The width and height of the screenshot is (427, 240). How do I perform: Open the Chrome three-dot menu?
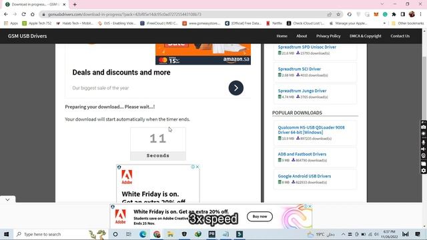[x=421, y=15]
